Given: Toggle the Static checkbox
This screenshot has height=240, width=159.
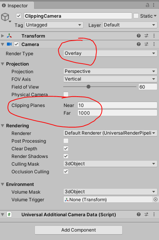Looking at the screenshot, I should pyautogui.click(x=136, y=16).
